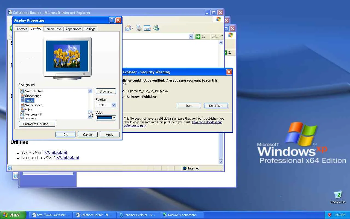The height and width of the screenshot is (219, 350).
Task: Click the Vortec space background image icon
Action: tap(23, 105)
